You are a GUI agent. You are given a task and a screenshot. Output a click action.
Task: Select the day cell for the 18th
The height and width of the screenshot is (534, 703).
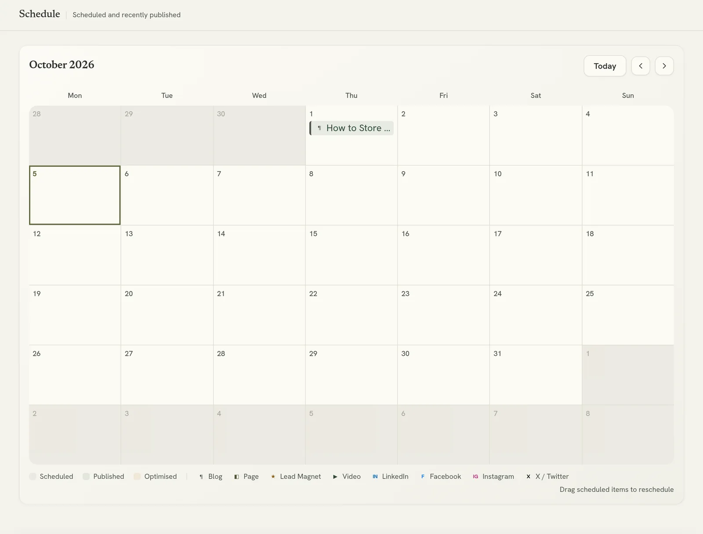tap(628, 255)
